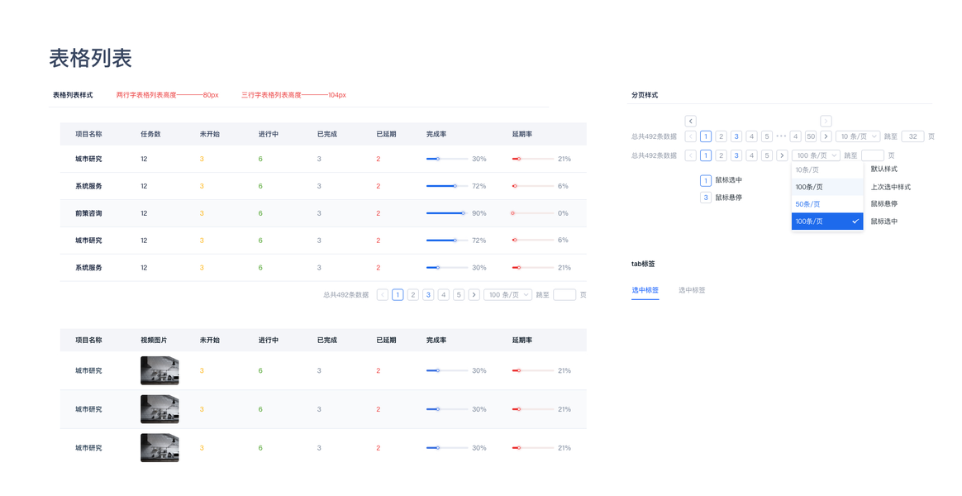The image size is (962, 496).
Task: Click the 表格列表 page title
Action: coord(90,59)
